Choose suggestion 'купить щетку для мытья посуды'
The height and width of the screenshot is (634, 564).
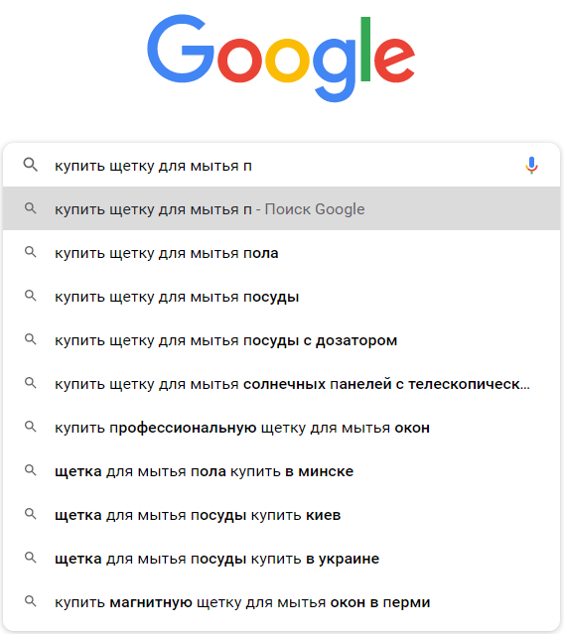(x=282, y=297)
